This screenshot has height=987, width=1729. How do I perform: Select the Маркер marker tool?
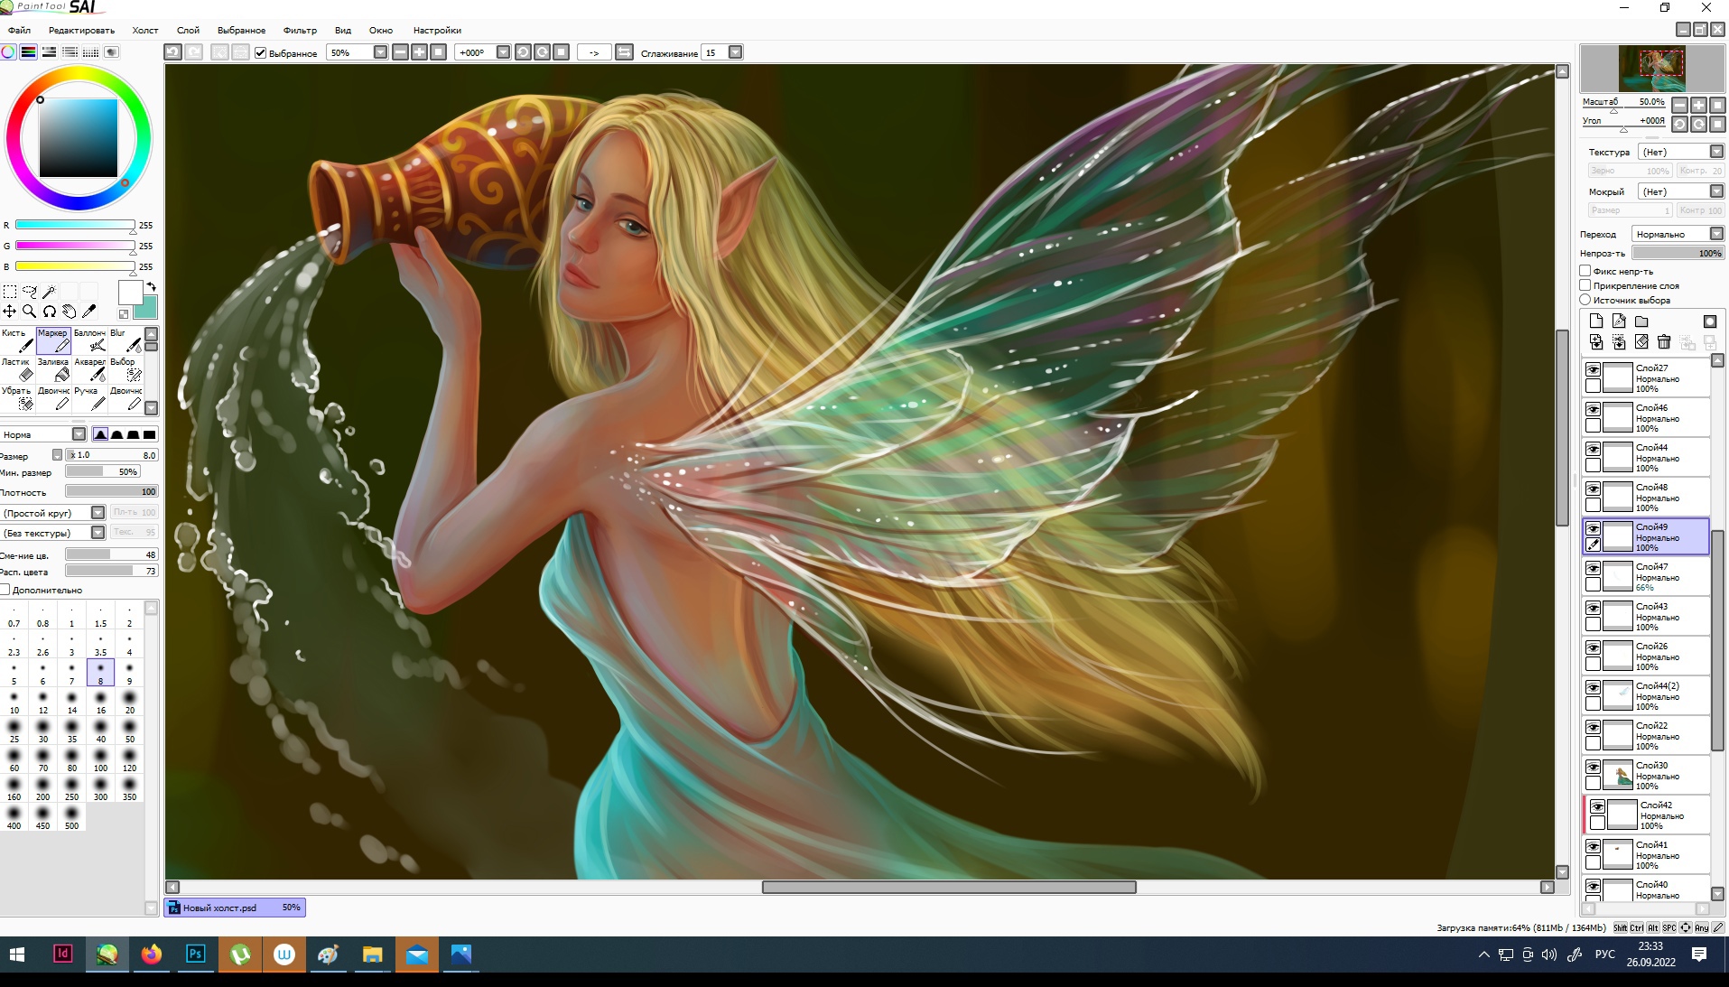[53, 340]
